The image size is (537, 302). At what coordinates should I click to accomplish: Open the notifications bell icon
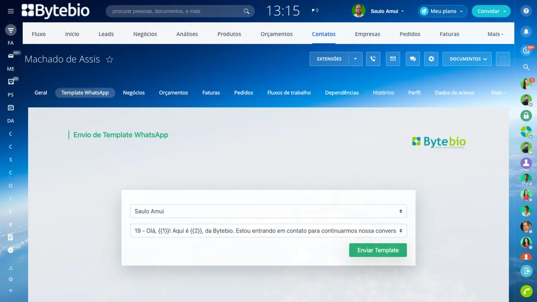pyautogui.click(x=526, y=32)
